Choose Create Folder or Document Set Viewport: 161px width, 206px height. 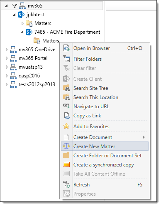[105, 156]
